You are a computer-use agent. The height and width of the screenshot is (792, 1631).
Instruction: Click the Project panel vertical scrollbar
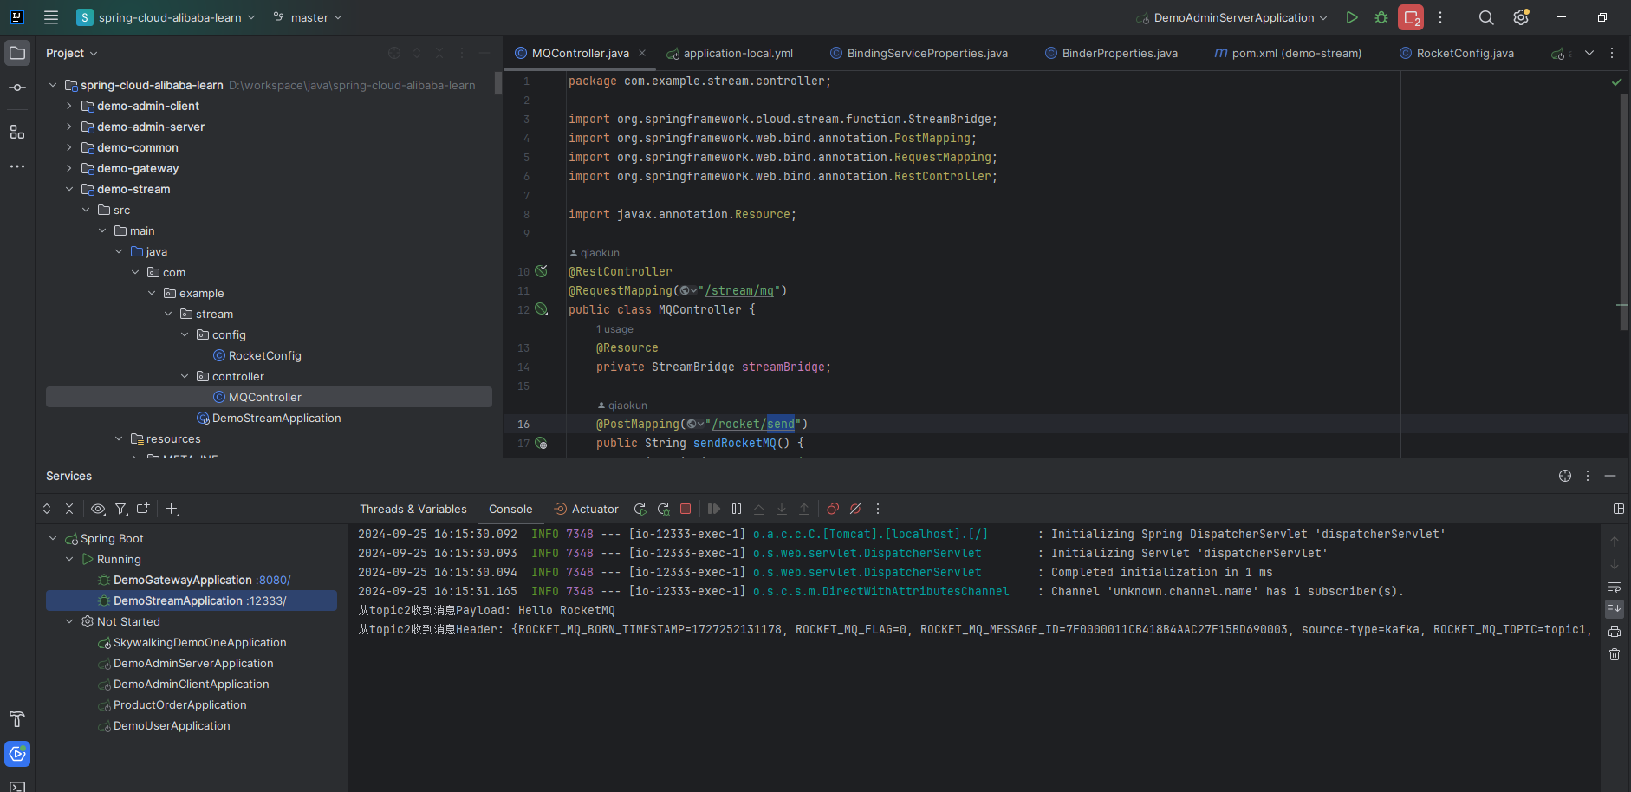pos(497,83)
